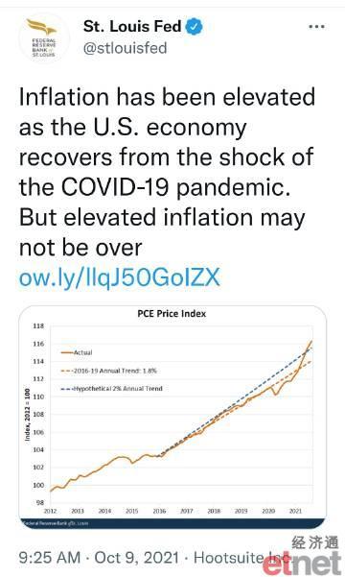This screenshot has height=577, width=345.
Task: Click the St. Louis Fed profile avatar
Action: (x=44, y=37)
